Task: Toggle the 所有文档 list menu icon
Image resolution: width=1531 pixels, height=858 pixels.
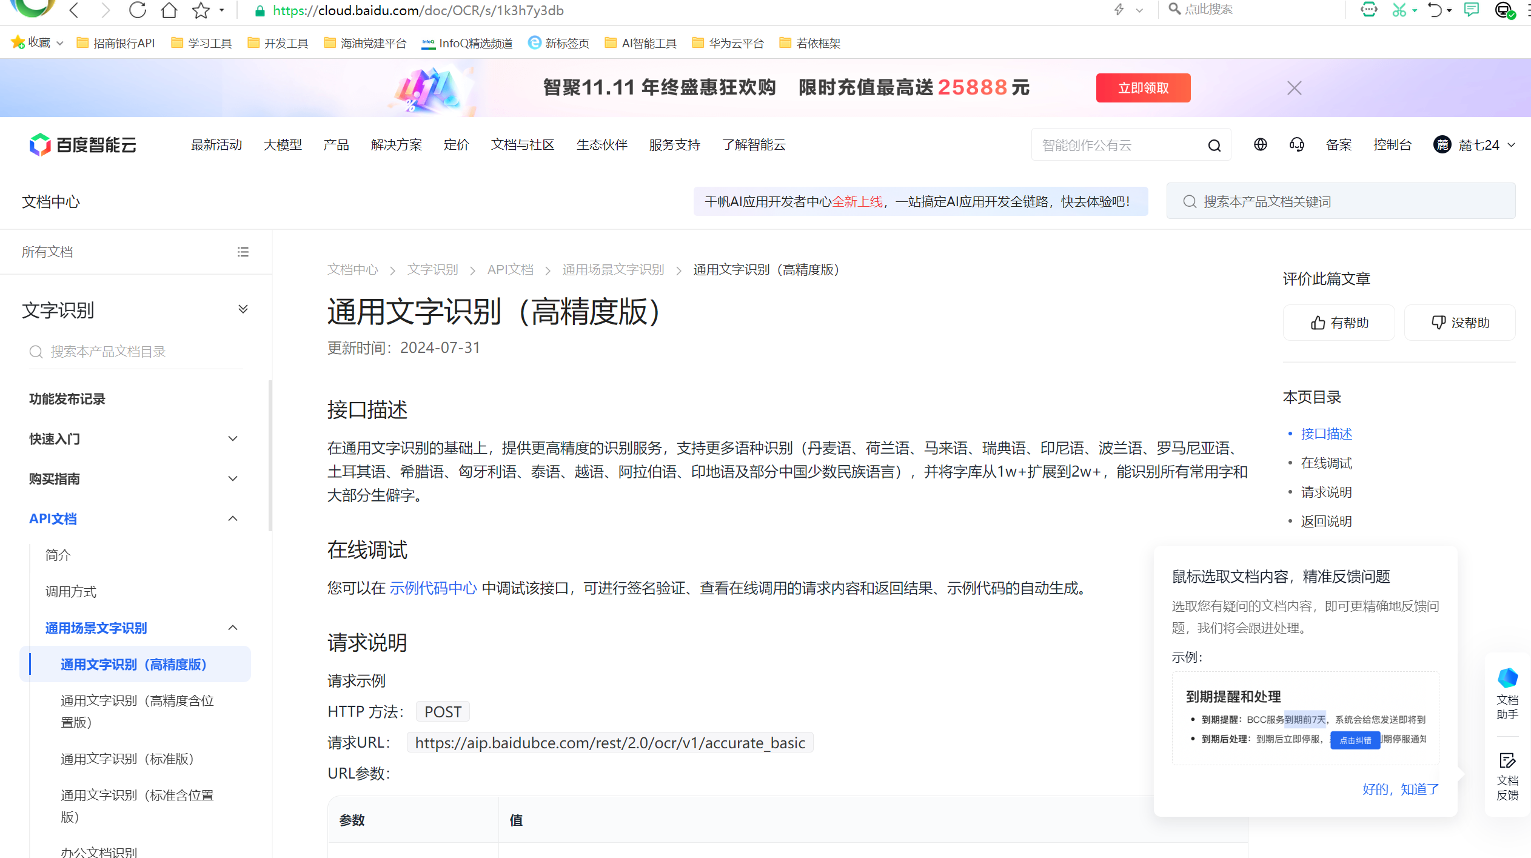Action: [x=243, y=252]
